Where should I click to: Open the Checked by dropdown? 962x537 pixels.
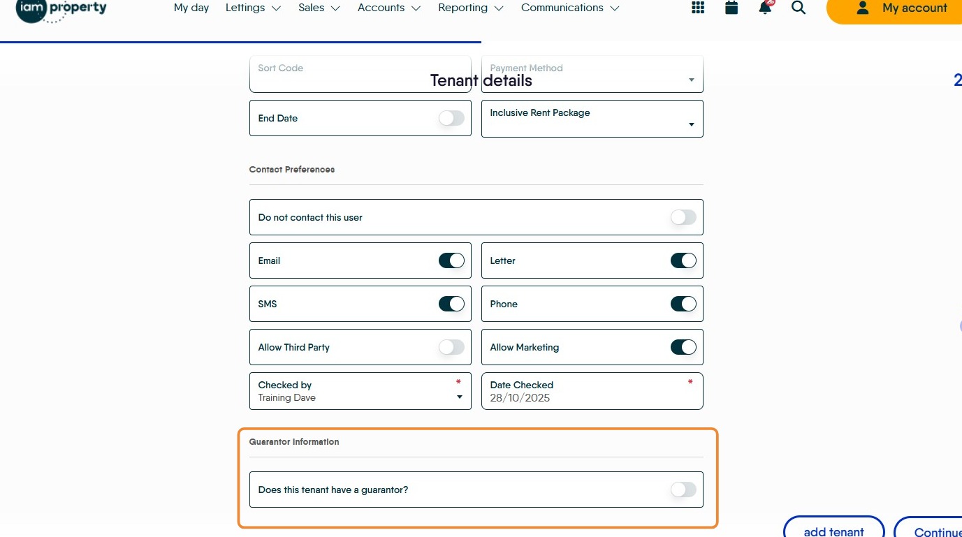pos(360,391)
